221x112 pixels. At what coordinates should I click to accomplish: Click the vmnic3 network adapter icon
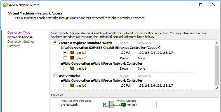pyautogui.click(x=72, y=58)
